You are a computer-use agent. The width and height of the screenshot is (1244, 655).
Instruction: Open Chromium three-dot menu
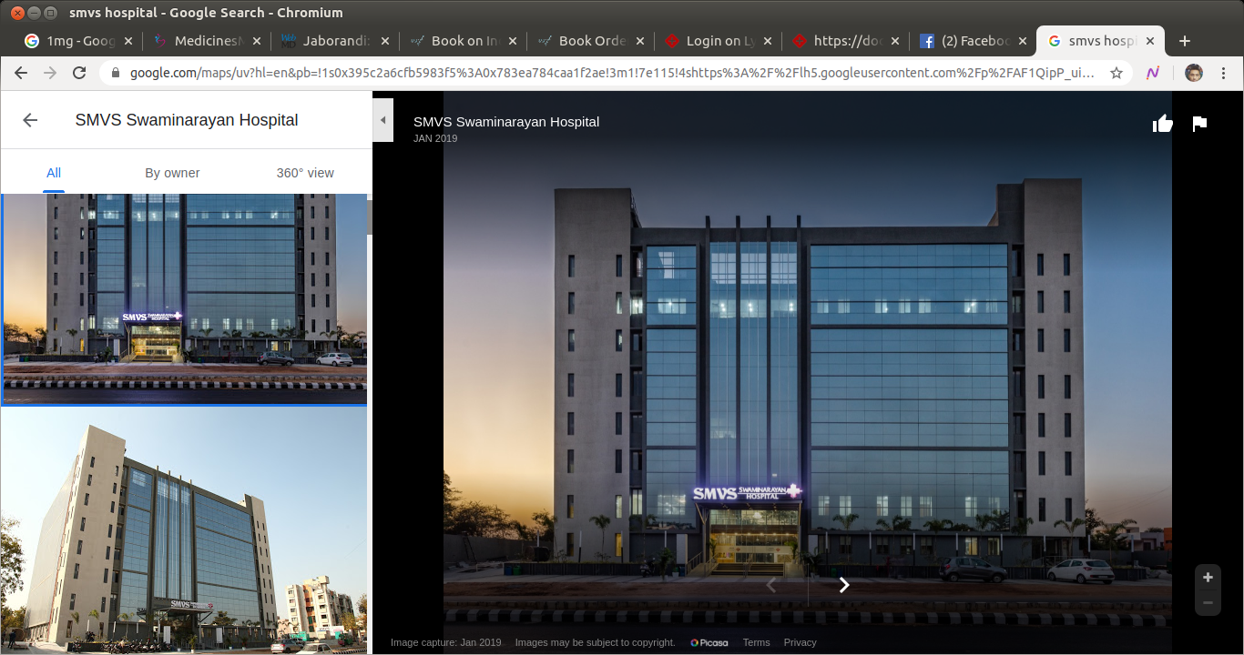[1223, 73]
